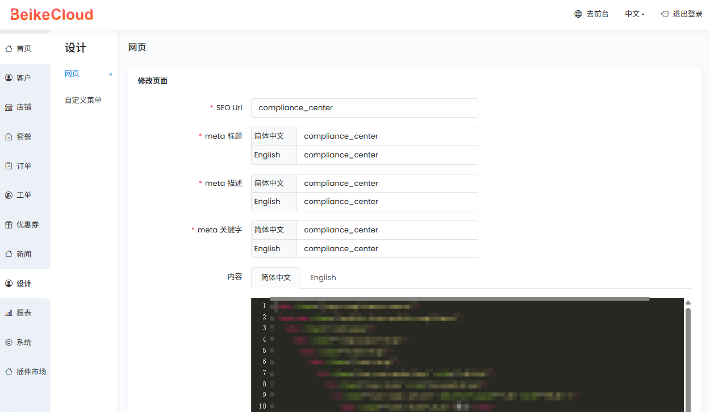Click the icon next to 新闻

(9, 254)
